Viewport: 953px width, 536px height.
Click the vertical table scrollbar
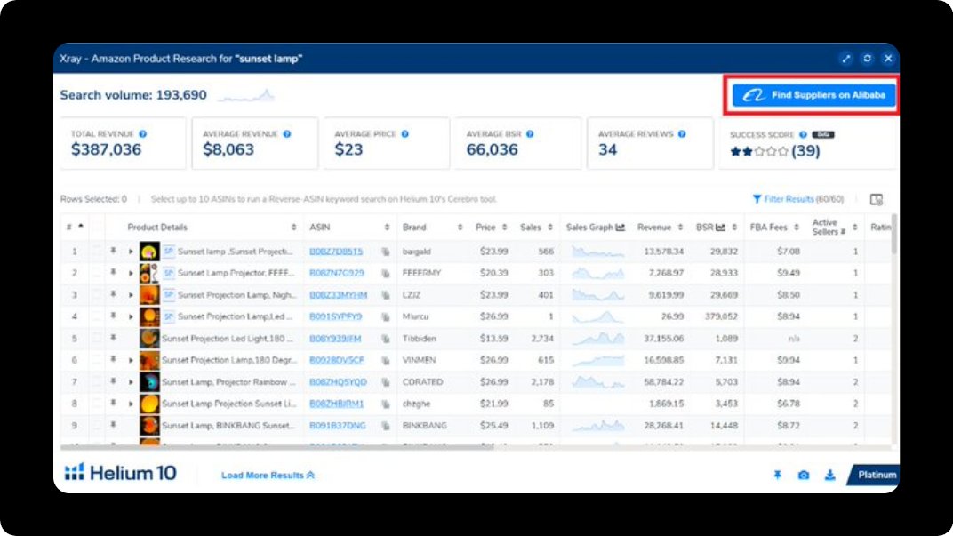coord(894,235)
